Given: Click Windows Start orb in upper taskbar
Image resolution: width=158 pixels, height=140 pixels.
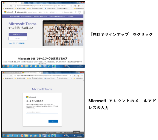Looking at the screenshot, I should (4, 66).
